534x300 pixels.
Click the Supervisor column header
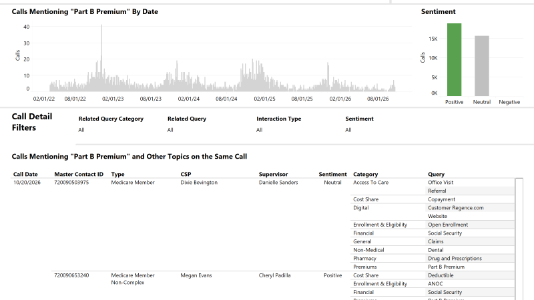[273, 174]
